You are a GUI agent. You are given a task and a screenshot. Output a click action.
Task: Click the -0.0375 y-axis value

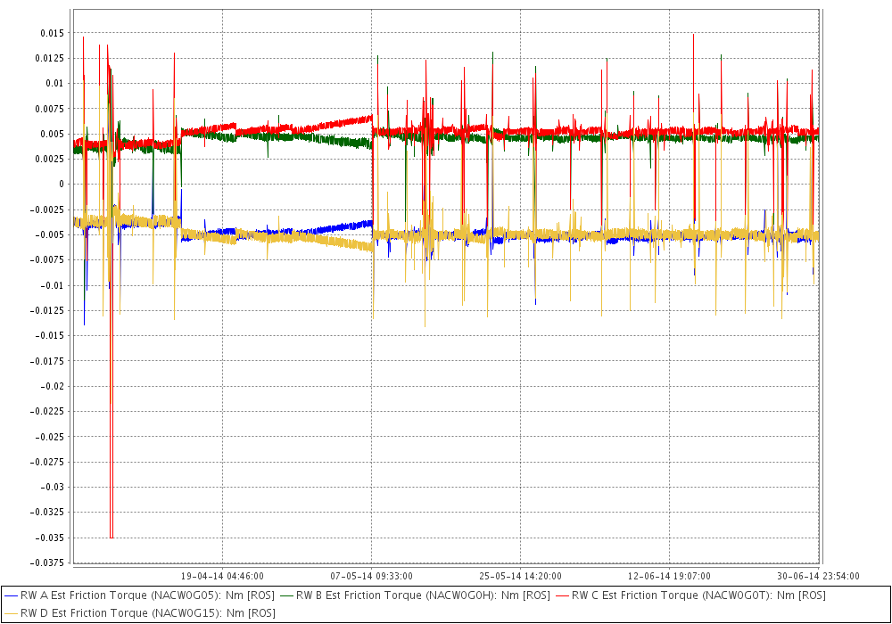click(46, 562)
